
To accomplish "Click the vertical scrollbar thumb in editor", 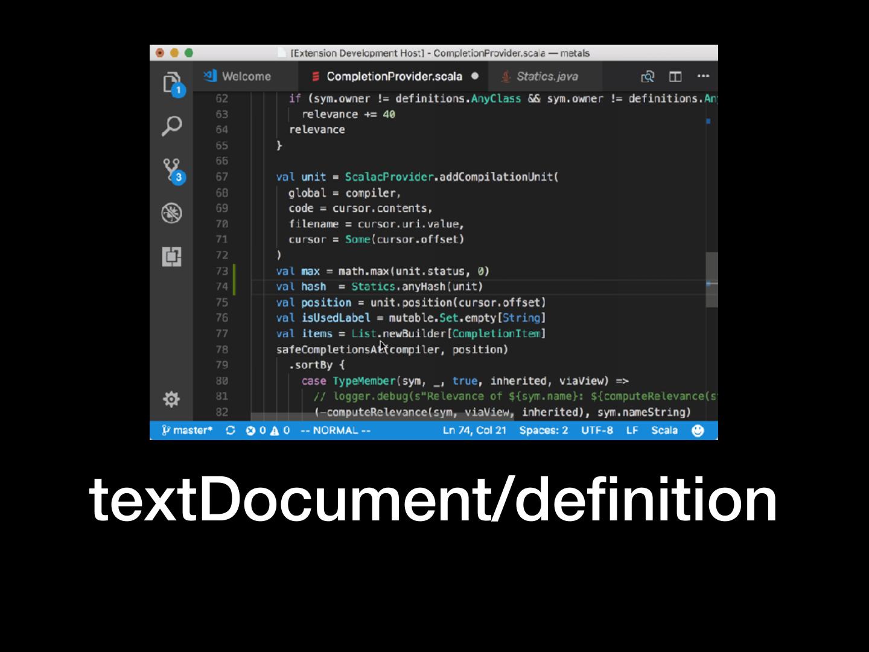I will click(x=711, y=280).
